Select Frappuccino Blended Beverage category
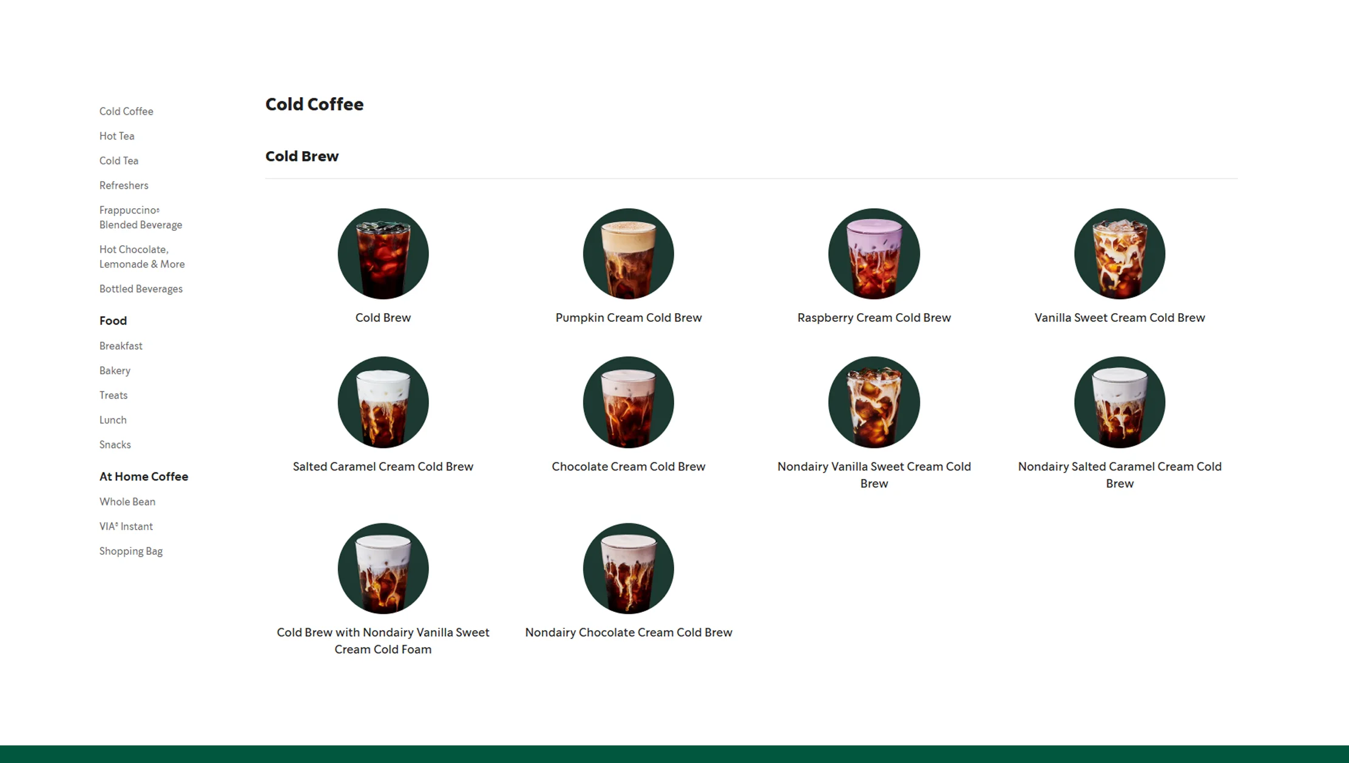Viewport: 1349px width, 763px height. click(140, 217)
